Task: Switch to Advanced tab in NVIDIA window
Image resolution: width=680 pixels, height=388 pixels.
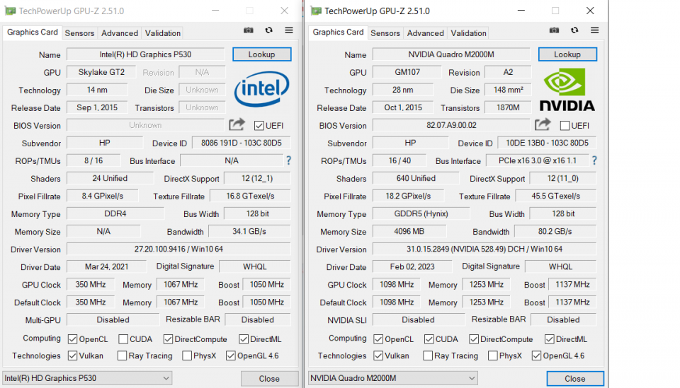Action: 426,33
